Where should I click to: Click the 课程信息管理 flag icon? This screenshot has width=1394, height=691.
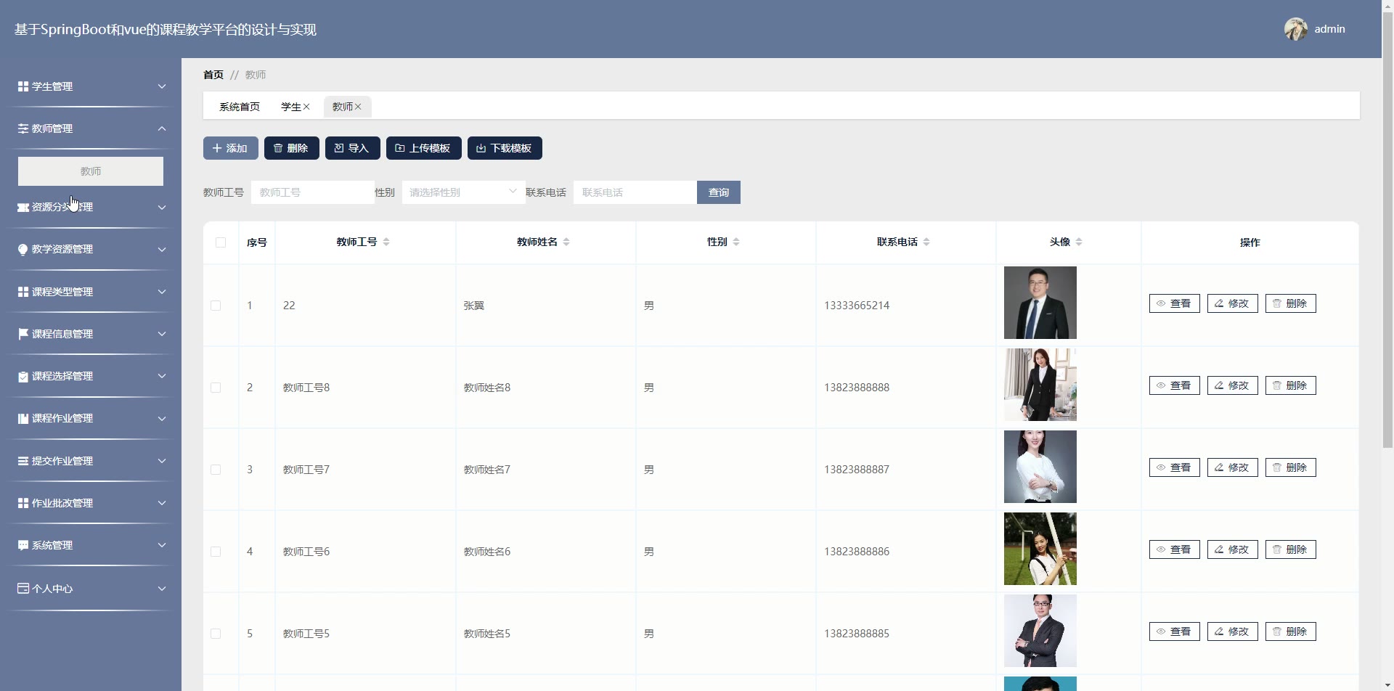coord(23,334)
